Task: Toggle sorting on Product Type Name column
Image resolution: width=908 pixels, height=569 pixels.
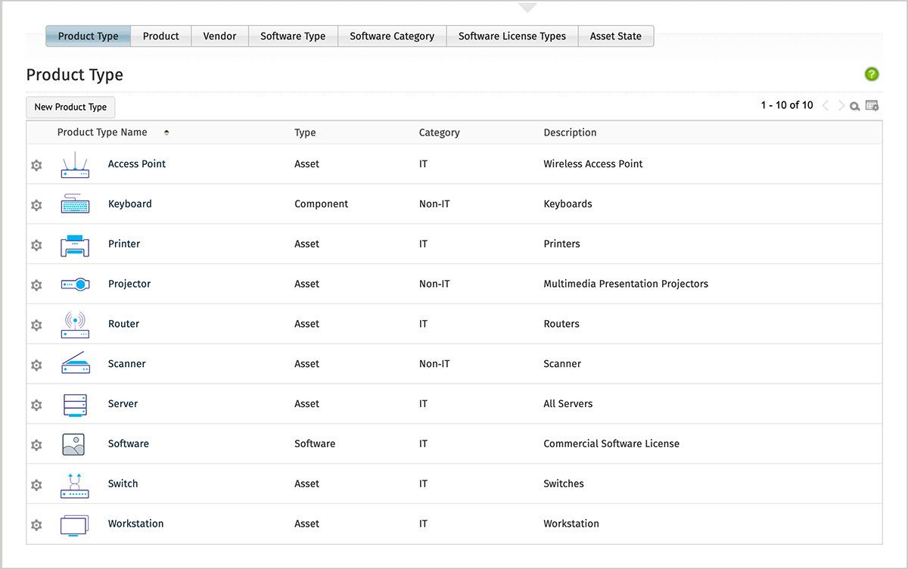Action: pyautogui.click(x=166, y=132)
